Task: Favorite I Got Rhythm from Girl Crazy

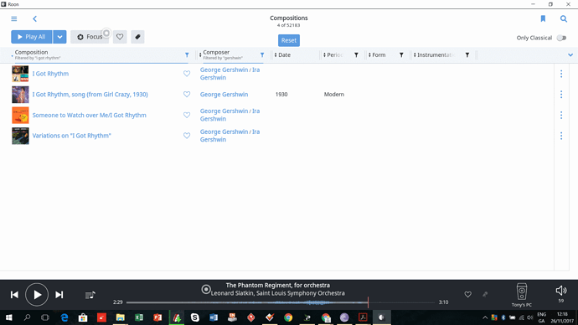Action: (x=187, y=95)
